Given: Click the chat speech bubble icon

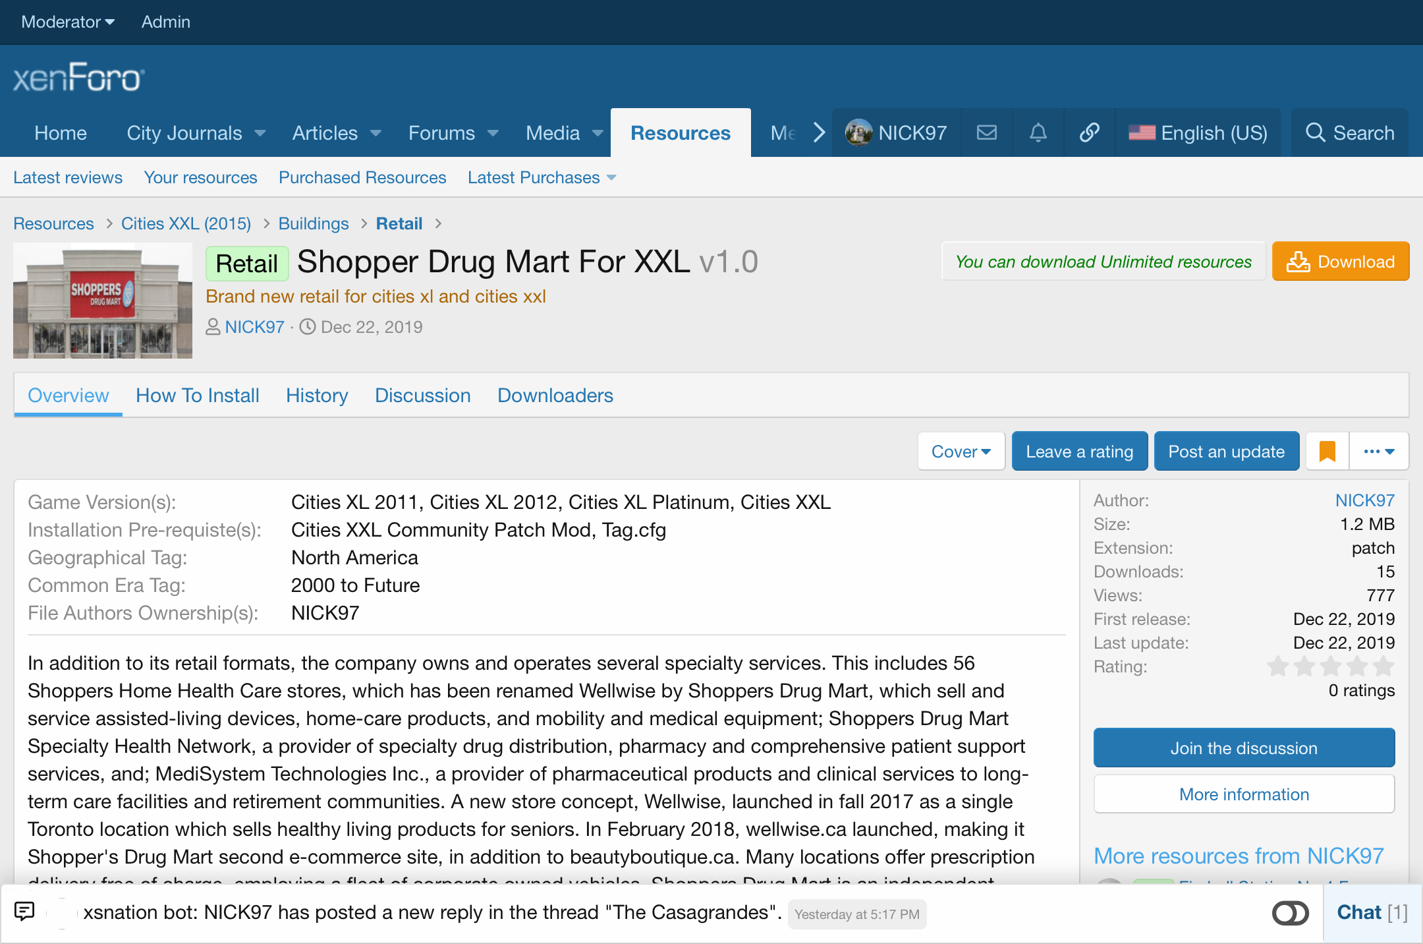Looking at the screenshot, I should 24,912.
